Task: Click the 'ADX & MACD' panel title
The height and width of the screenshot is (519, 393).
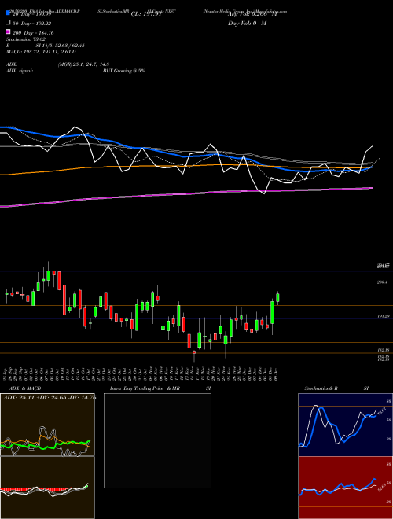Action: click(25, 388)
